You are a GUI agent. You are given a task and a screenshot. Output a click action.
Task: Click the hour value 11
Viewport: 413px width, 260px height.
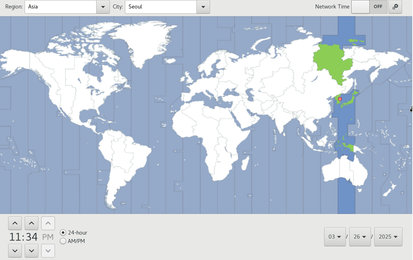[x=15, y=237]
